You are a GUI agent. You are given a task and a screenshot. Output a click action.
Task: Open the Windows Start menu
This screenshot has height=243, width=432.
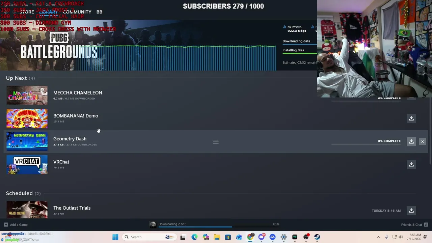[115, 237]
